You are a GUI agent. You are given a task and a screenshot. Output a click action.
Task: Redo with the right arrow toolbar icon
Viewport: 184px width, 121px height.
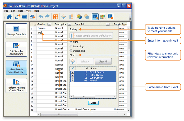(47, 16)
